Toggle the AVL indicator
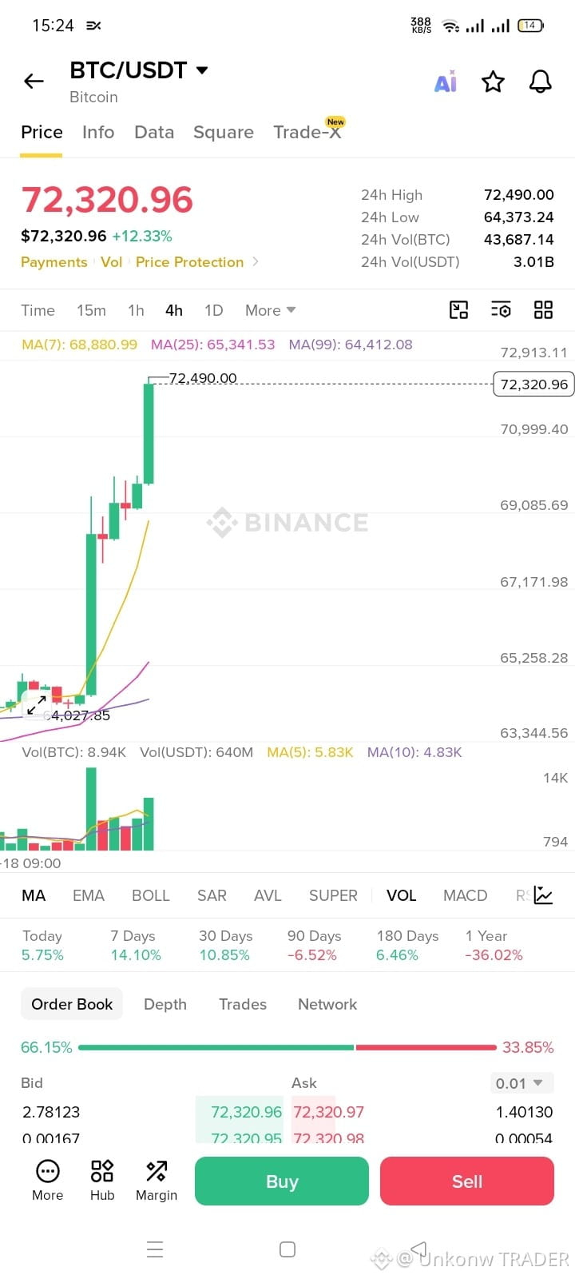 tap(268, 895)
